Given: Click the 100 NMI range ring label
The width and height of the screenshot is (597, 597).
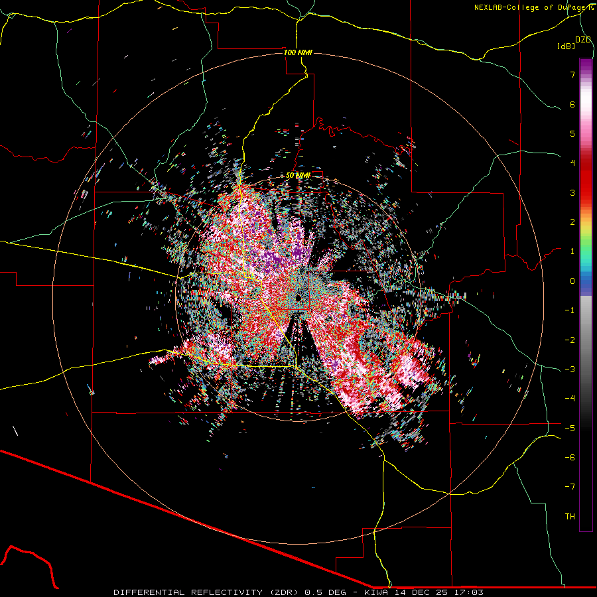Looking at the screenshot, I should 298,52.
